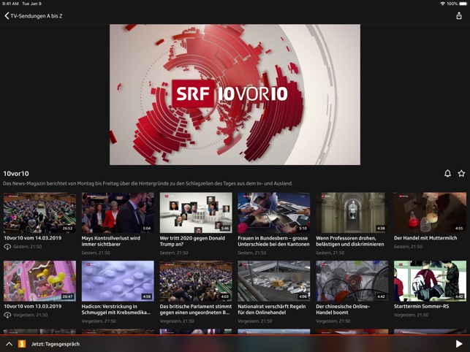Open Wer tritt 2020 gegen Donald Trump thumbnail
This screenshot has width=470, height=352.
pyautogui.click(x=196, y=213)
